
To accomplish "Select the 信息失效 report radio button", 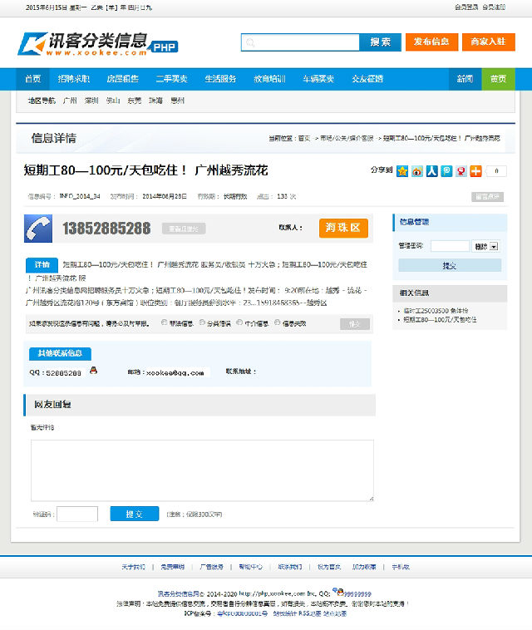I will [278, 322].
